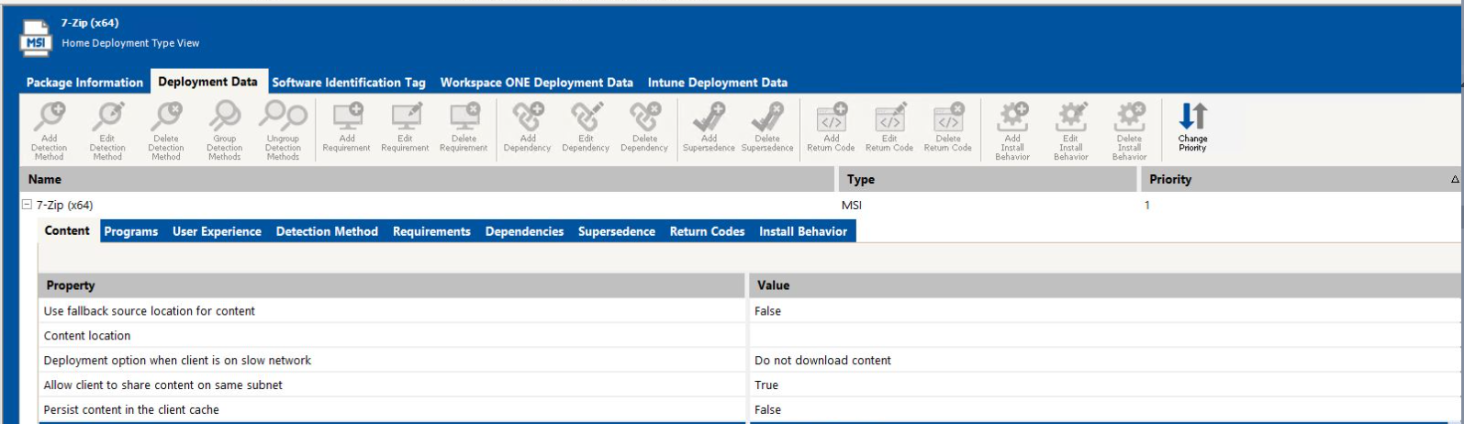1464x424 pixels.
Task: Open the Package Information tab
Action: [x=84, y=83]
